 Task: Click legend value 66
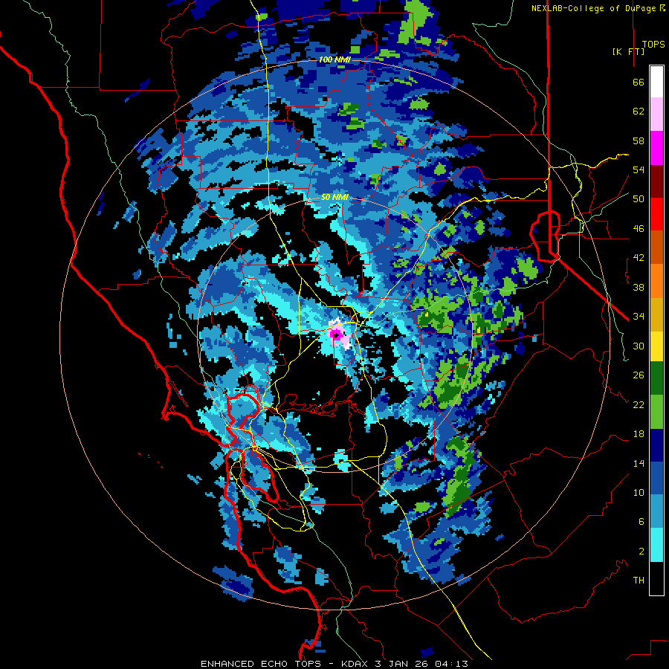coord(639,82)
